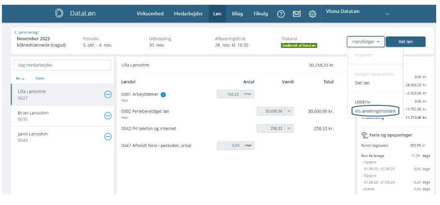Select Slet løn from the menu
Screen dimensions: 440x205
tap(362, 83)
